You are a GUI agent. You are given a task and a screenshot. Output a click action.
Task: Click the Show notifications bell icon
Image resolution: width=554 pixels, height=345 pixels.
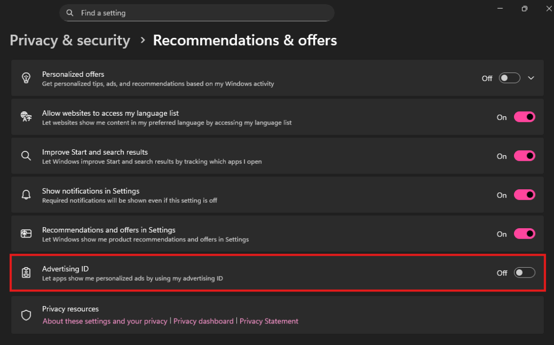[26, 195]
